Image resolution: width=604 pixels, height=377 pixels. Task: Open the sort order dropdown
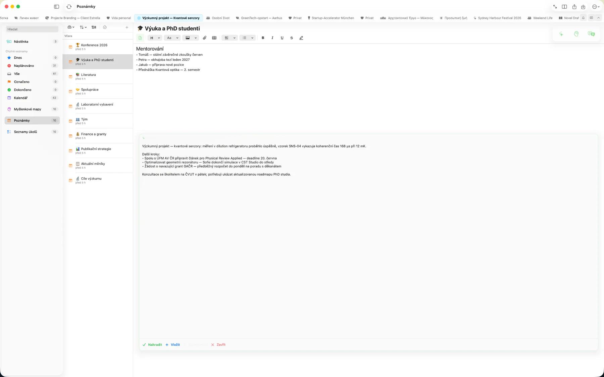pyautogui.click(x=83, y=27)
